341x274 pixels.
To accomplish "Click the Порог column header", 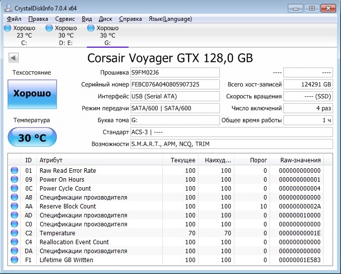I will 252,160.
